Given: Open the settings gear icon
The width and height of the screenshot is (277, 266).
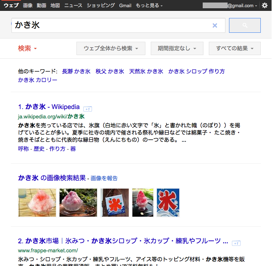Looking at the screenshot, I should click(x=265, y=5).
